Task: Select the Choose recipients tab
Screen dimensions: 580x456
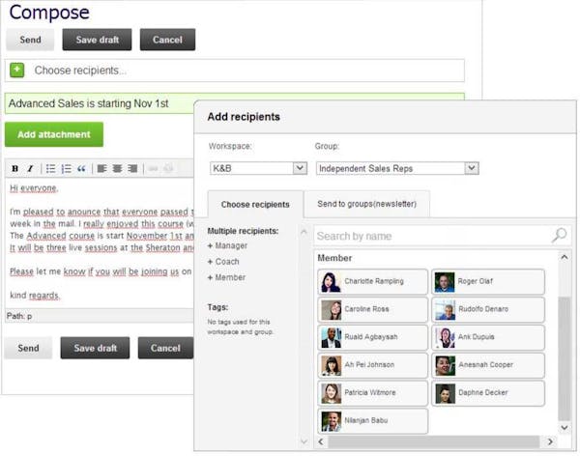Action: [255, 205]
